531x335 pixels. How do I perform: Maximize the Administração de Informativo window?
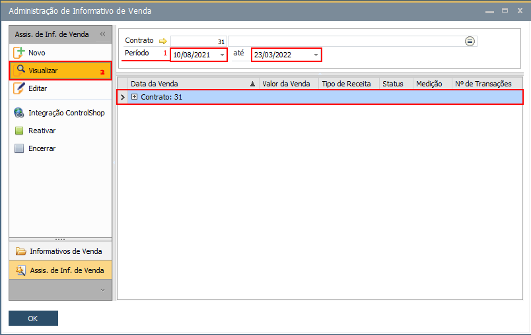click(505, 11)
